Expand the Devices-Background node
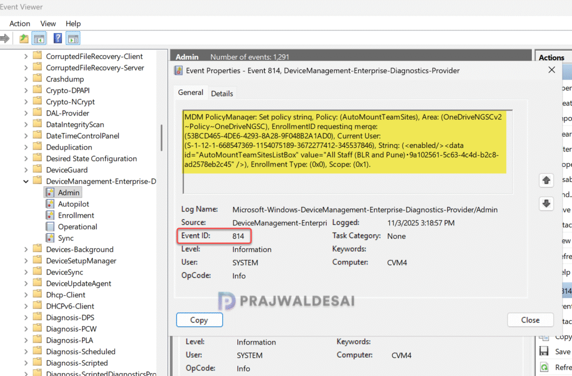The height and width of the screenshot is (376, 572). [26, 249]
